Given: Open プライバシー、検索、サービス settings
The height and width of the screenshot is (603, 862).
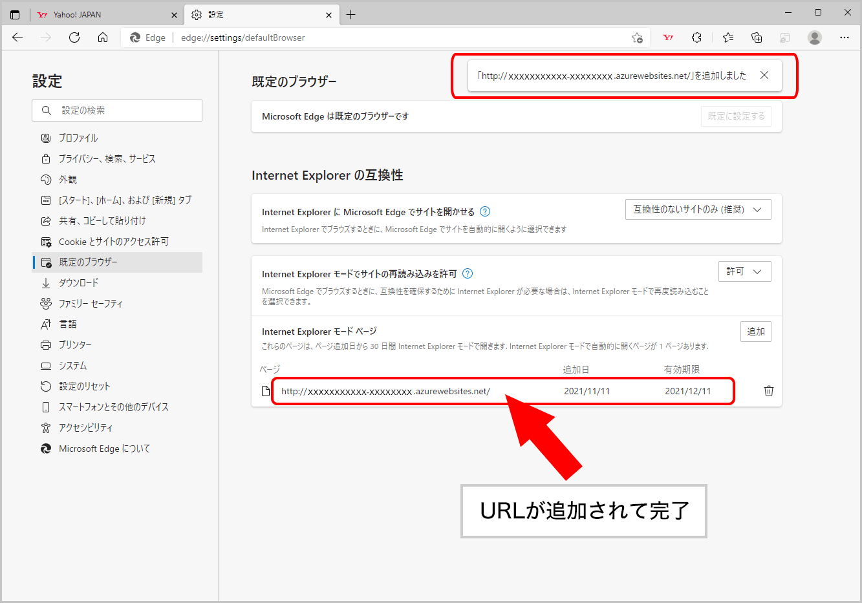Looking at the screenshot, I should click(x=117, y=159).
